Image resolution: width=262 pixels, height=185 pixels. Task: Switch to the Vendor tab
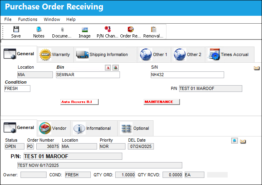pos(54,128)
